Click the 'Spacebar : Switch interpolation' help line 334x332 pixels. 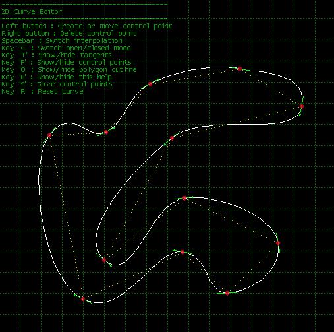click(x=62, y=41)
